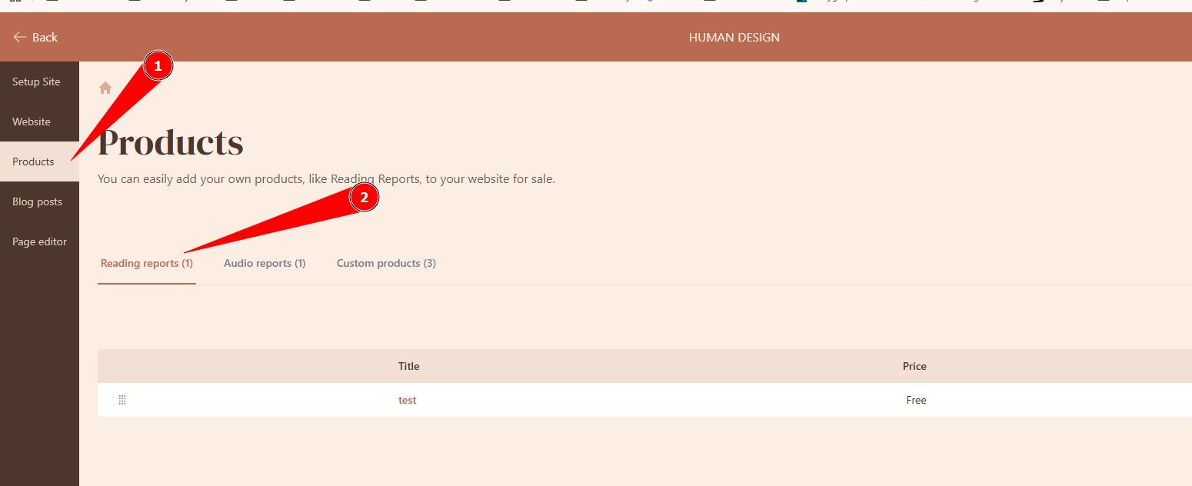Screen dimensions: 1192x486
Task: Switch to the Reading reports tab
Action: click(x=147, y=263)
